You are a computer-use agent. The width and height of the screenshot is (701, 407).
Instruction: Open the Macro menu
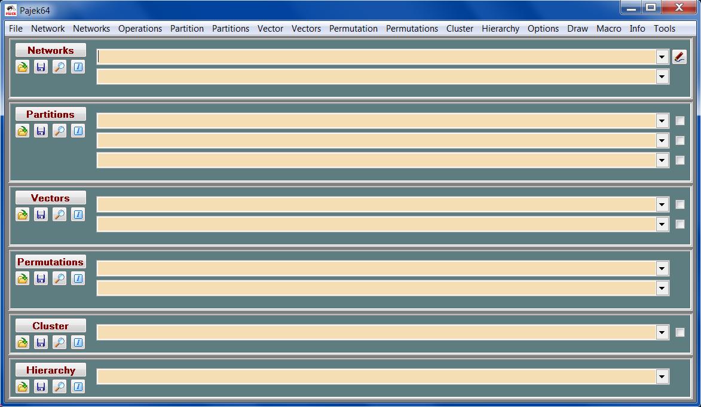pyautogui.click(x=608, y=29)
